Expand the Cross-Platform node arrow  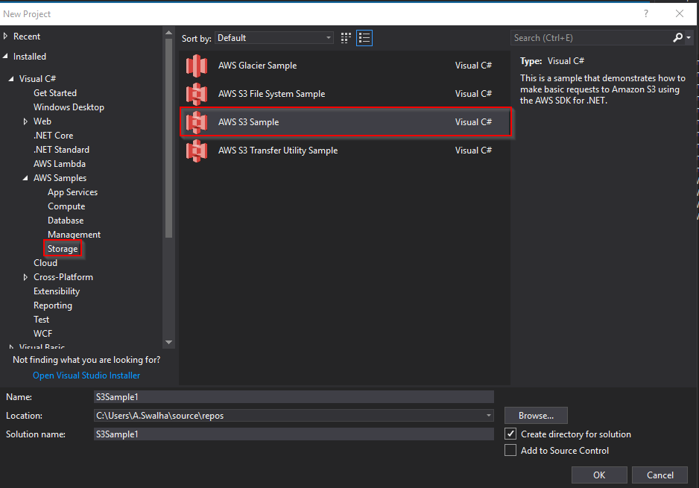(25, 277)
